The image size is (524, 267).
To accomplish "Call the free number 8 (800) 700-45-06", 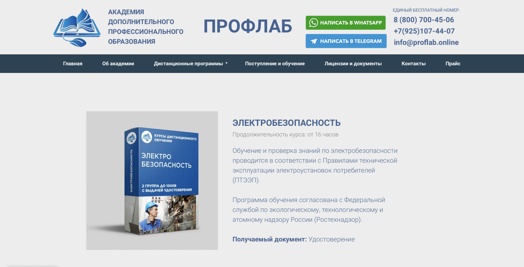I will 424,20.
